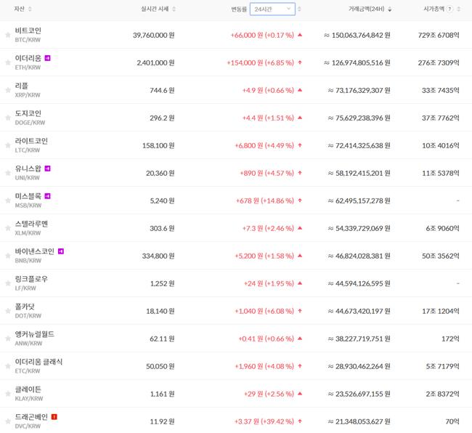
Task: Click the purple badge icon beside 이더리움
Action: 48,57
